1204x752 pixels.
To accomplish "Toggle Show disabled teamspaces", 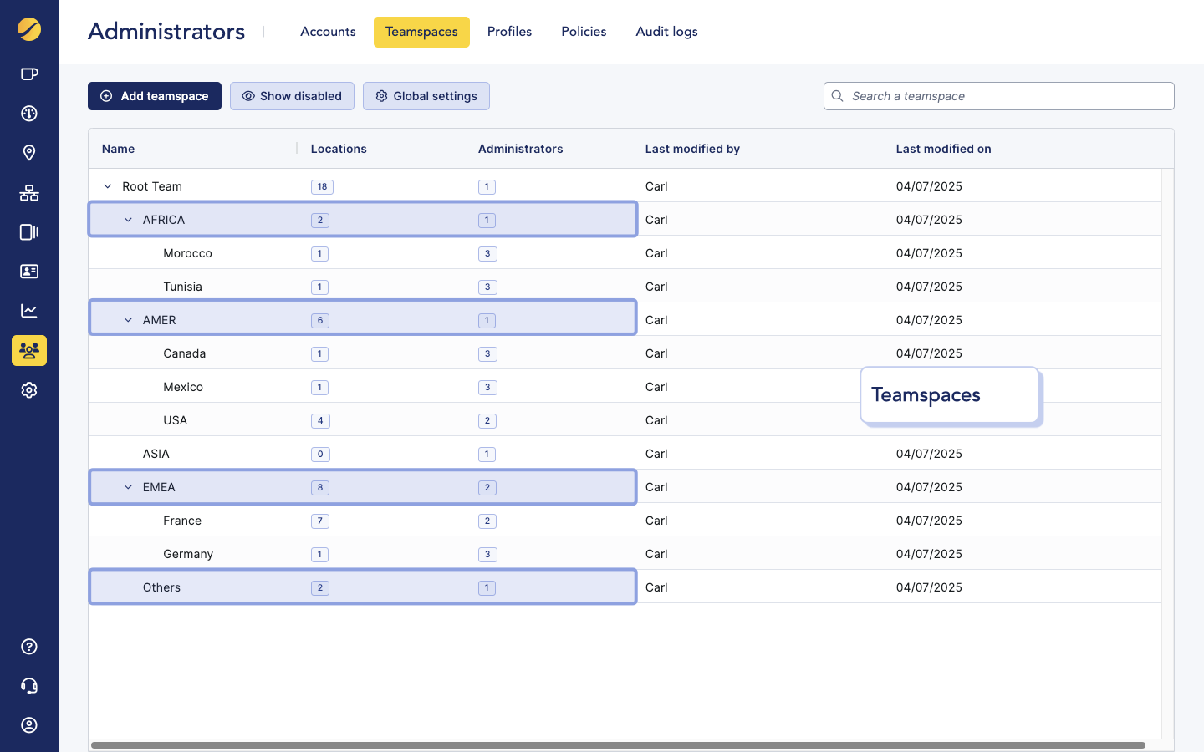I will [292, 96].
